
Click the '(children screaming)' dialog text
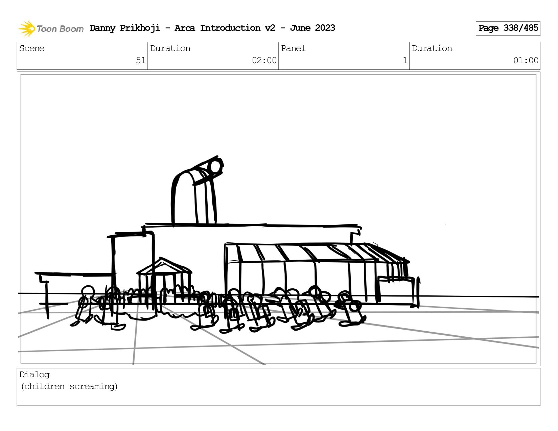pyautogui.click(x=69, y=386)
